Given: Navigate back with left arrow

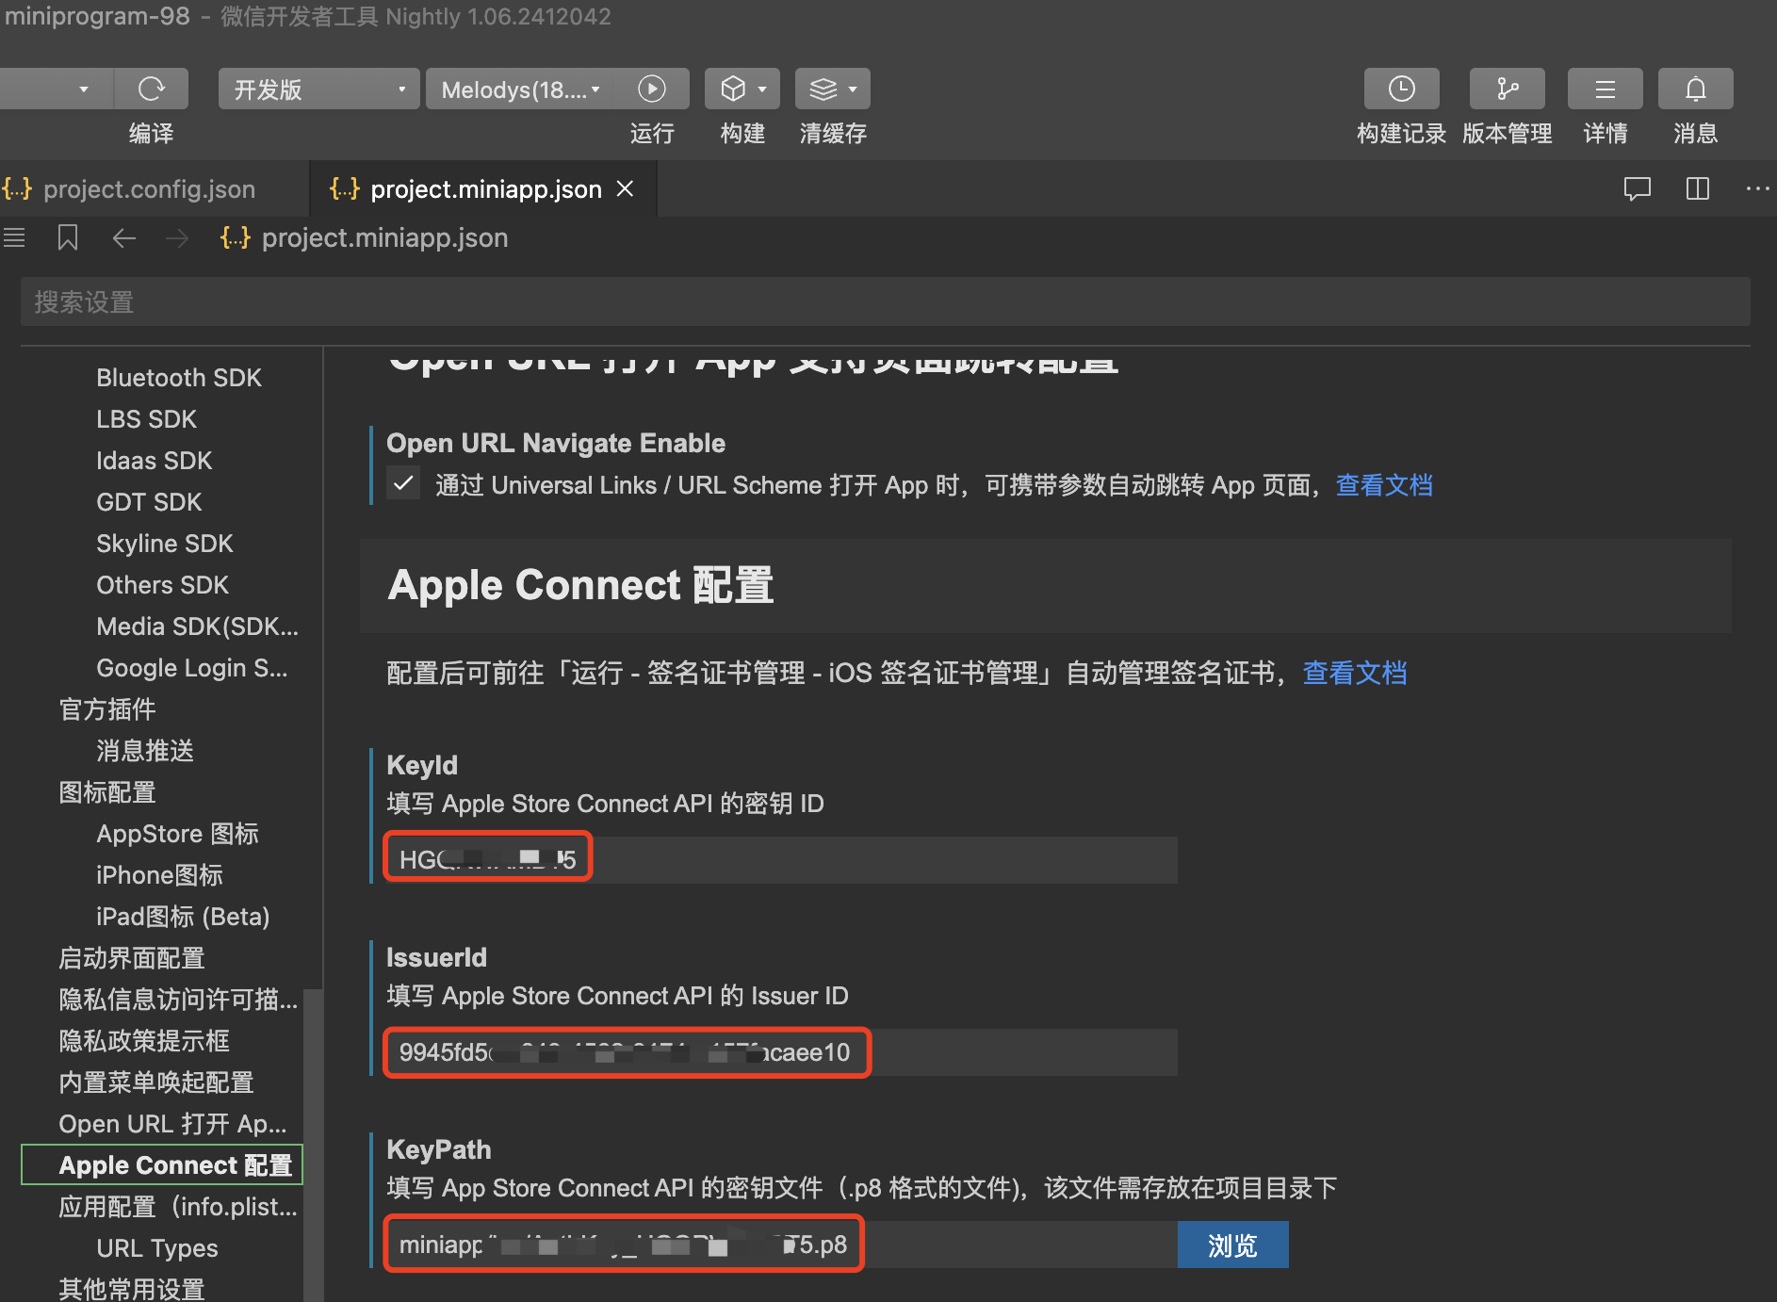Looking at the screenshot, I should pyautogui.click(x=124, y=238).
